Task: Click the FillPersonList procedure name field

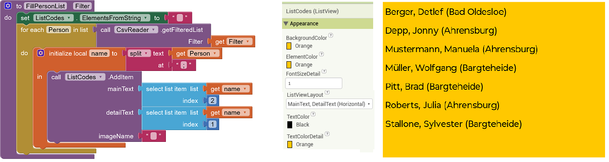Action: (x=46, y=6)
